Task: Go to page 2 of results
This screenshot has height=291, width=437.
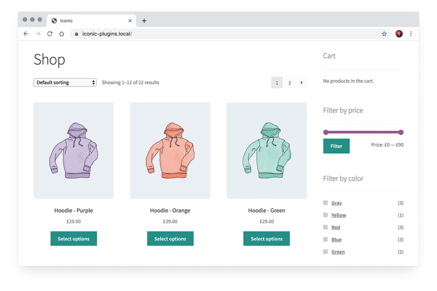Action: 289,83
